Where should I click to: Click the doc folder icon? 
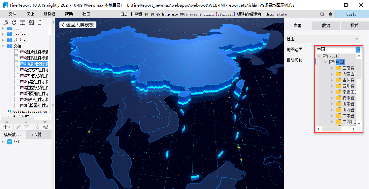[10, 28]
